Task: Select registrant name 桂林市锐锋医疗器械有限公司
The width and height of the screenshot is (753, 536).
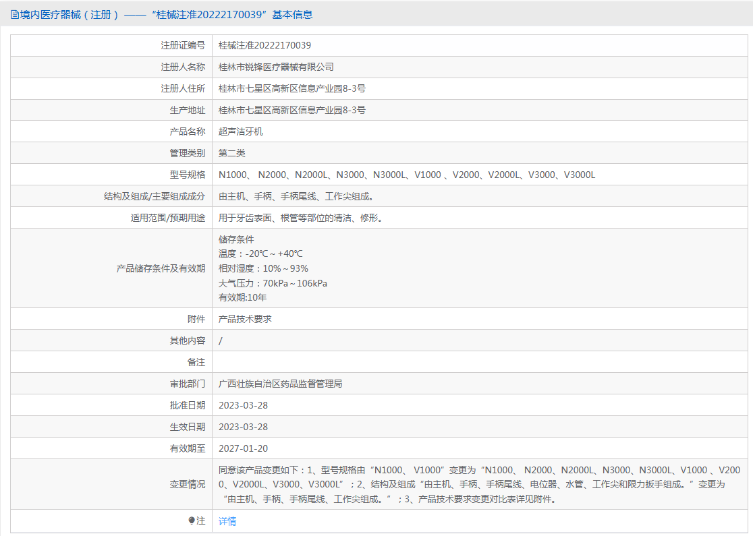Action: tap(276, 67)
